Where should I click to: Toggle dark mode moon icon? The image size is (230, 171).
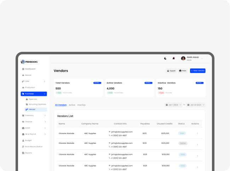(165, 59)
